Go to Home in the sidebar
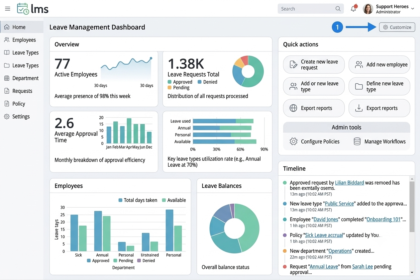Viewport: 420px width, 280px height. tap(22, 27)
